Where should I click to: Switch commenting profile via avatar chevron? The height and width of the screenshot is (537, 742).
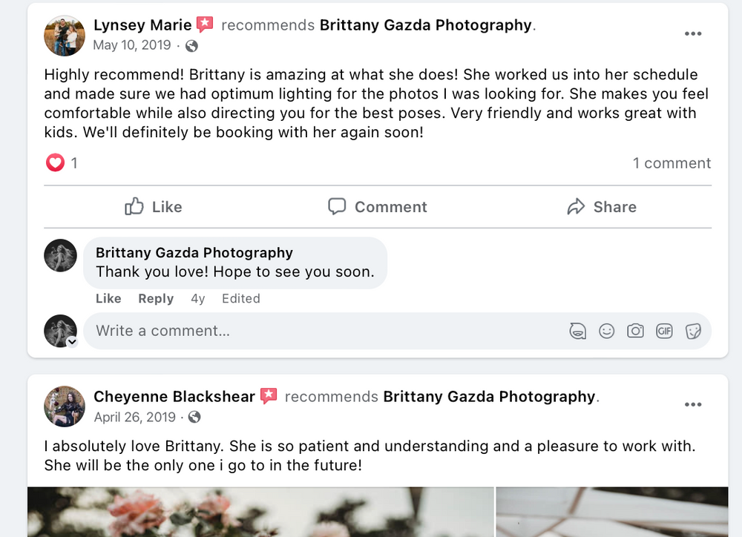click(72, 342)
